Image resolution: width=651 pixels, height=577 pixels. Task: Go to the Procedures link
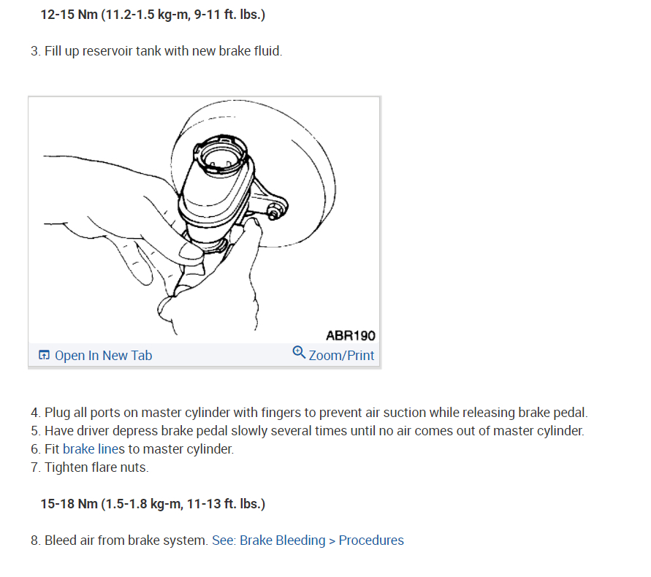pos(371,540)
